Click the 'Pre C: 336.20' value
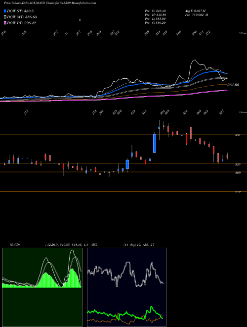 pos(155,23)
